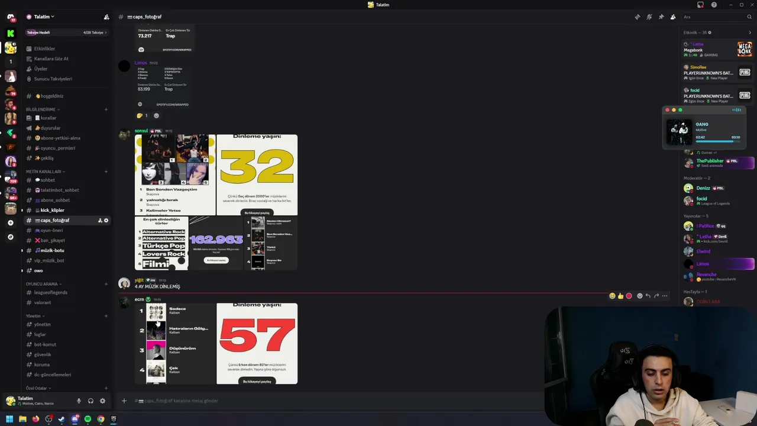Screen dimensions: 757x426
Task: Collapse METİN KANALLARI category
Action: coord(46,172)
